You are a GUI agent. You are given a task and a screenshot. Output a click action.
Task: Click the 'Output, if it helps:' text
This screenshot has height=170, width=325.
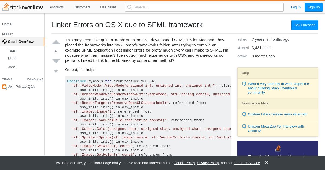tap(81, 70)
